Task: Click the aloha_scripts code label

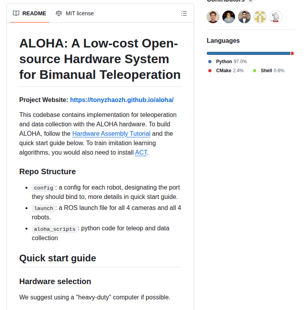Action: point(55,229)
